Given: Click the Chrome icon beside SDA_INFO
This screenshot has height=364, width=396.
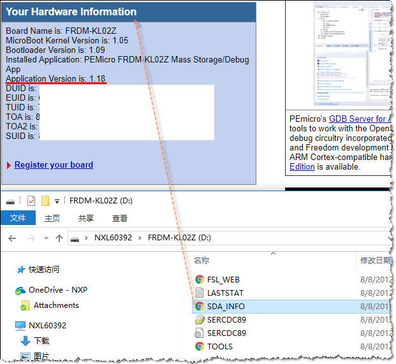Looking at the screenshot, I should click(200, 306).
